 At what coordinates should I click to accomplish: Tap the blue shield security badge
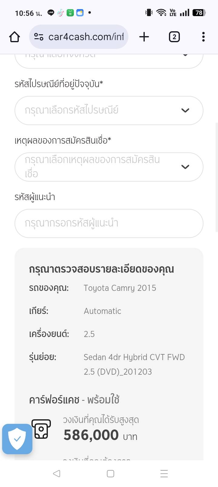[x=17, y=439]
